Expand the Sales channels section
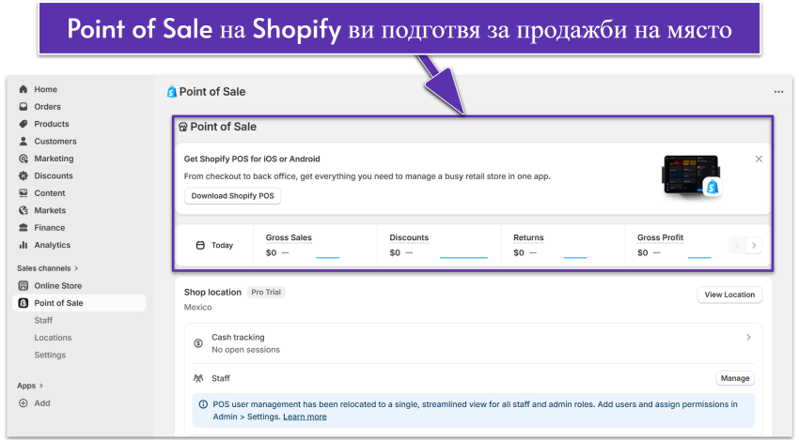 pos(48,268)
